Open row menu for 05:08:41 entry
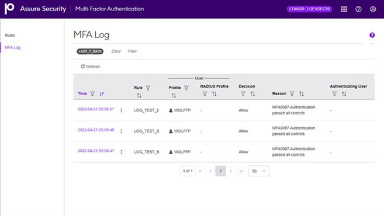Screen dimensions: 384x216 coord(121,152)
